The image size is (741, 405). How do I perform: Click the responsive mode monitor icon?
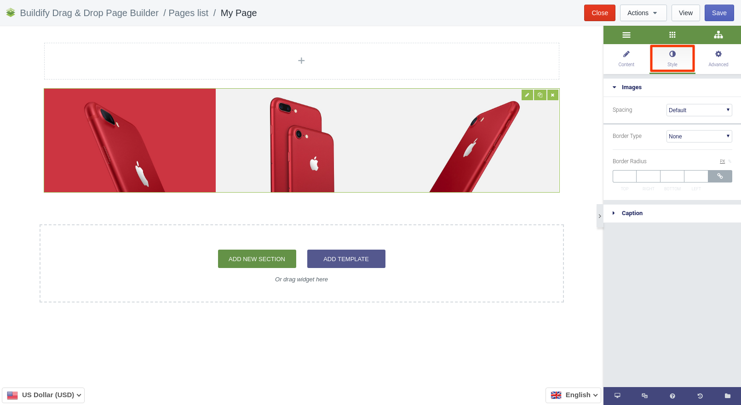[617, 396]
